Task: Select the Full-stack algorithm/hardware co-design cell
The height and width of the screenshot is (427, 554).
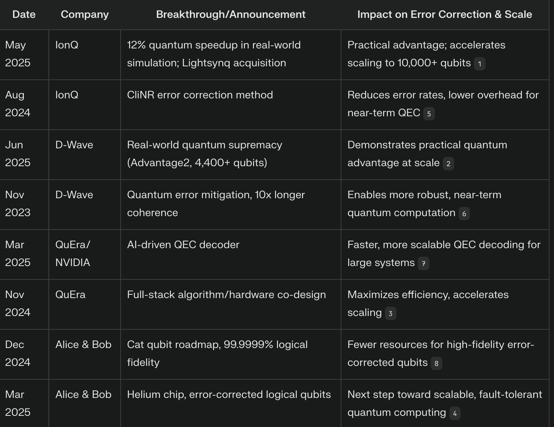Action: click(226, 295)
